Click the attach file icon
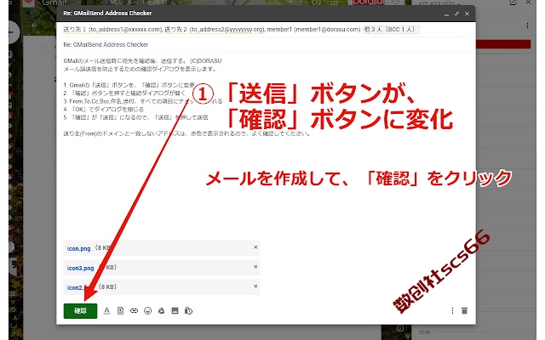545x340 pixels. tap(120, 311)
